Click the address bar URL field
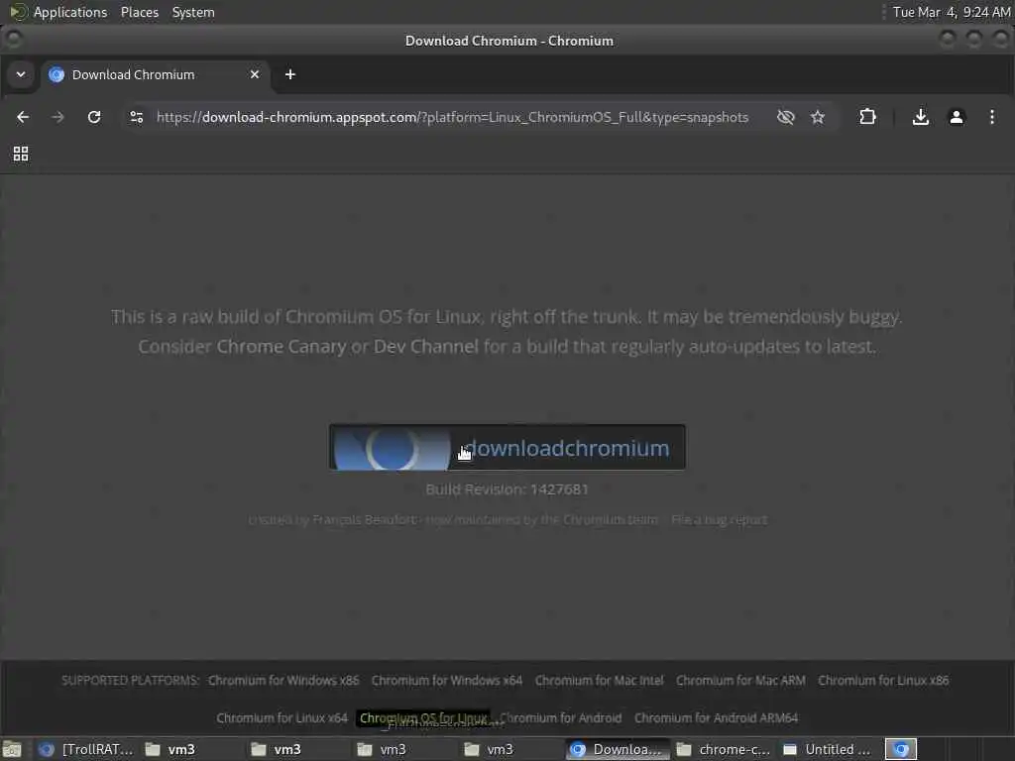Screen dimensions: 1015x761 tap(452, 117)
